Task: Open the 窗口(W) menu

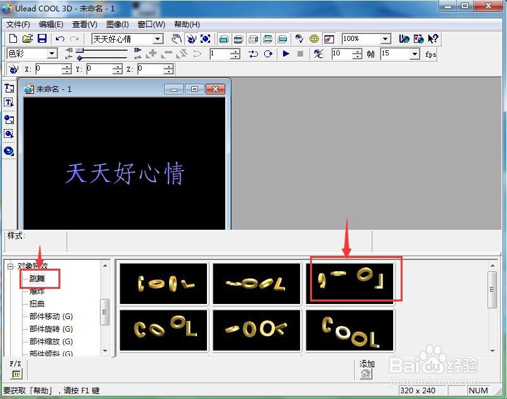Action: point(151,25)
